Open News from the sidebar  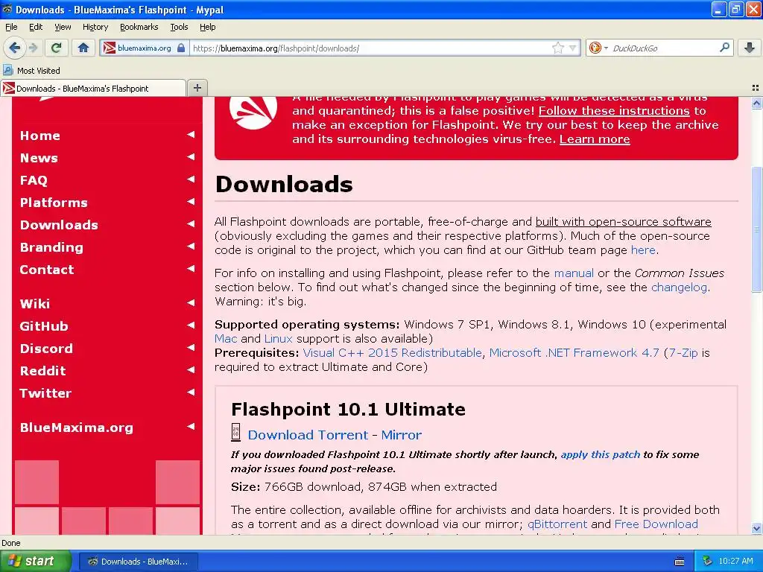(x=39, y=158)
